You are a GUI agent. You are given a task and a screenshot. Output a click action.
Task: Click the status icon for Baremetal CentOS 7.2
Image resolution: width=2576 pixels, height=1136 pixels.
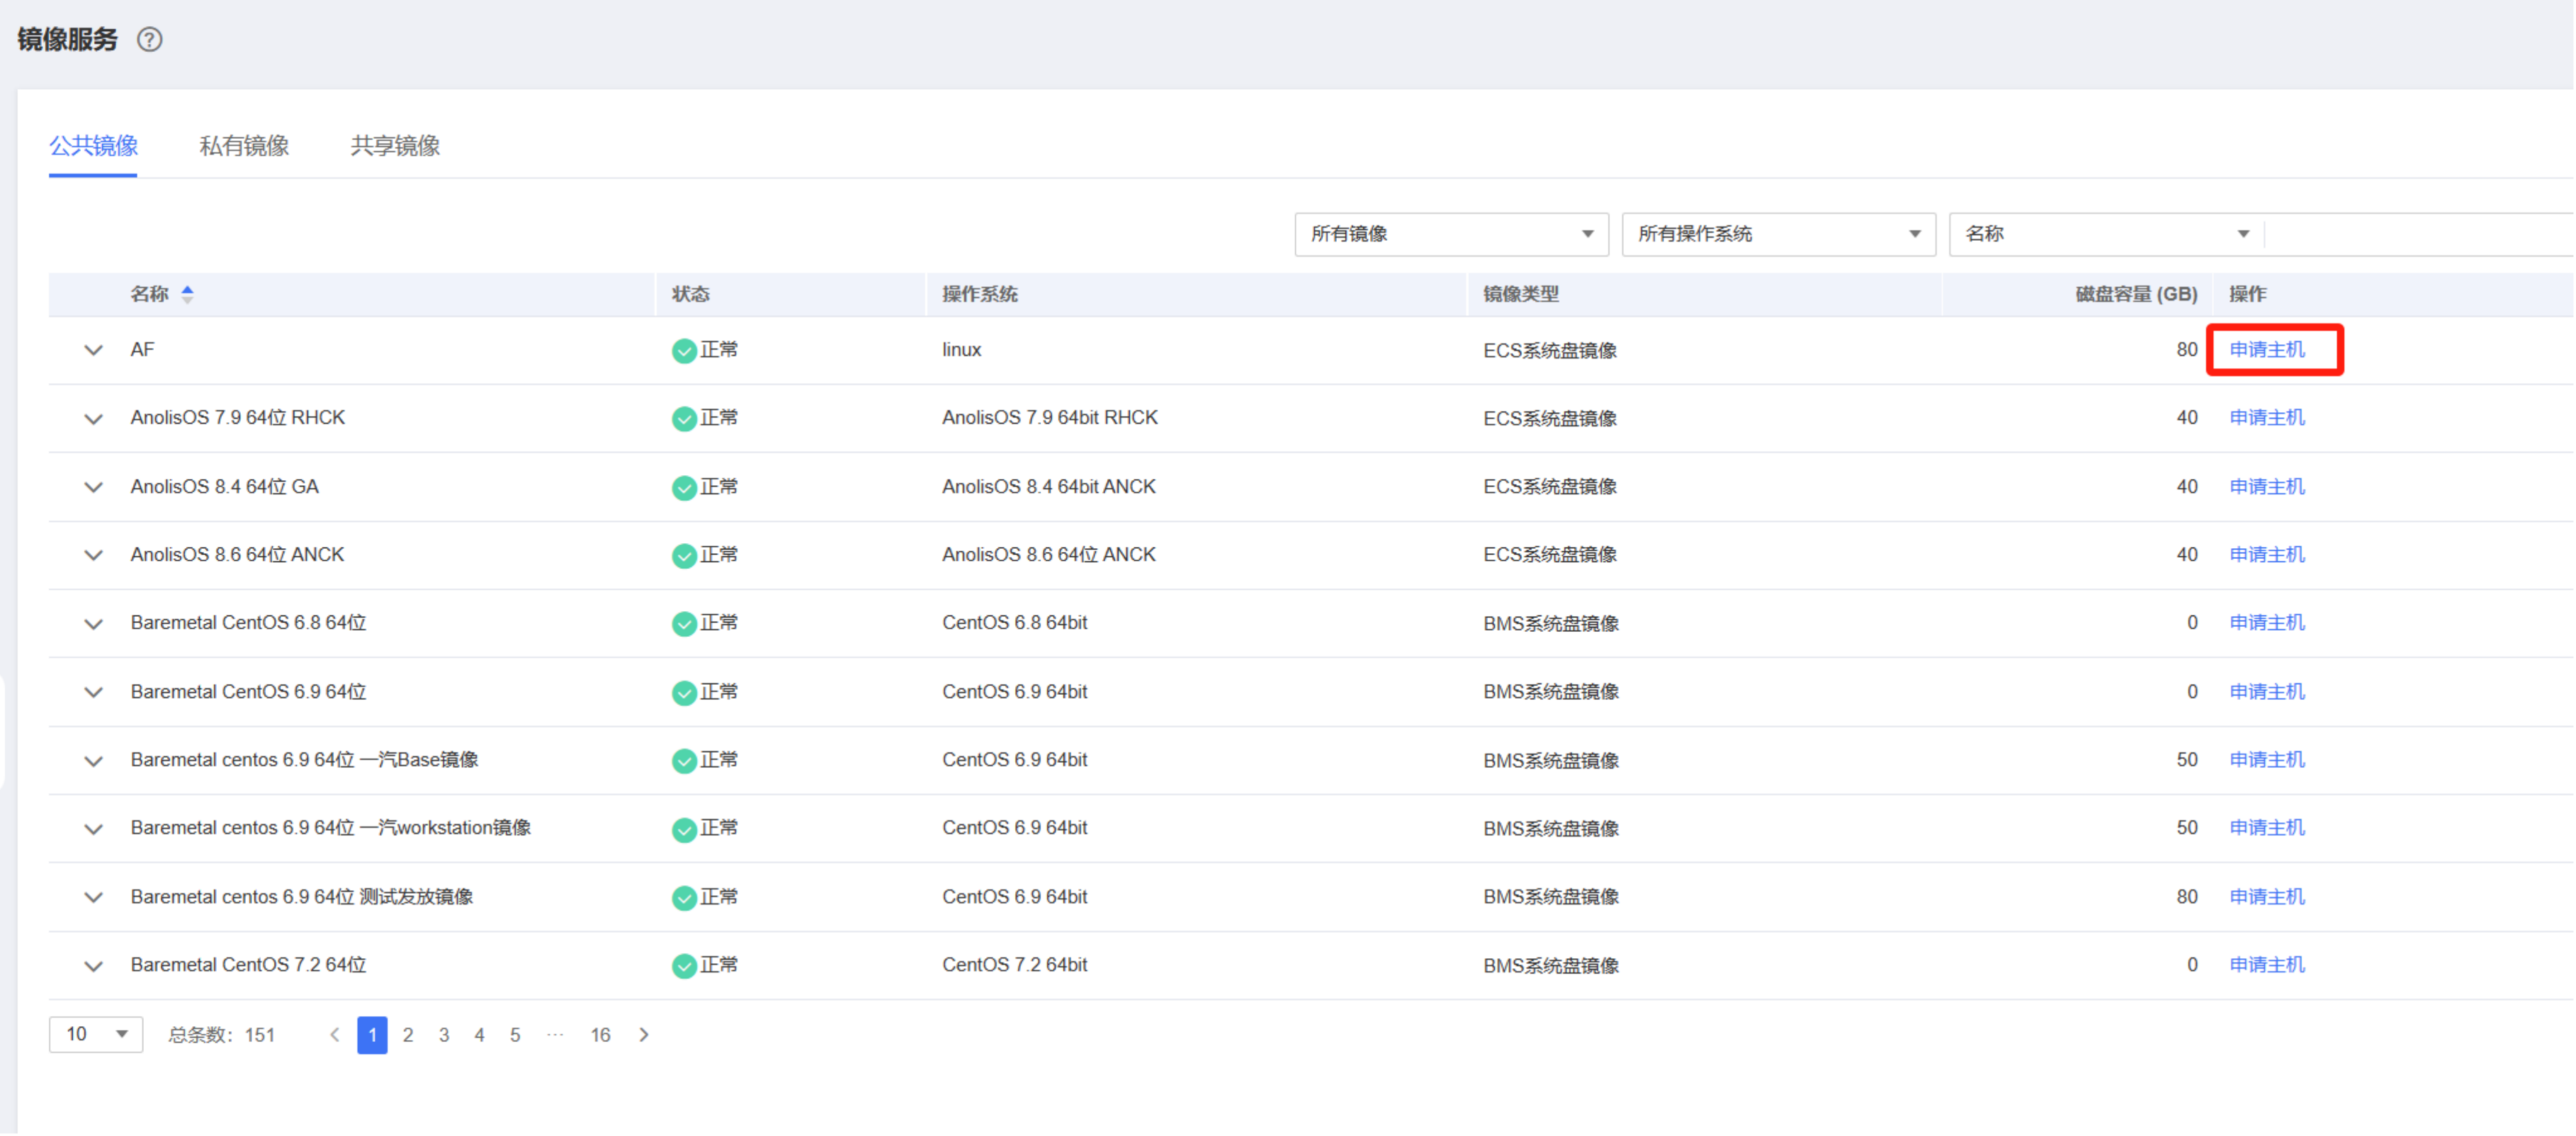pyautogui.click(x=684, y=965)
